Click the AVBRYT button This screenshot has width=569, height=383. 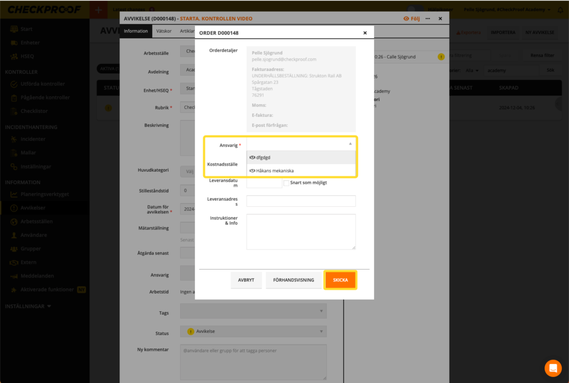246,280
